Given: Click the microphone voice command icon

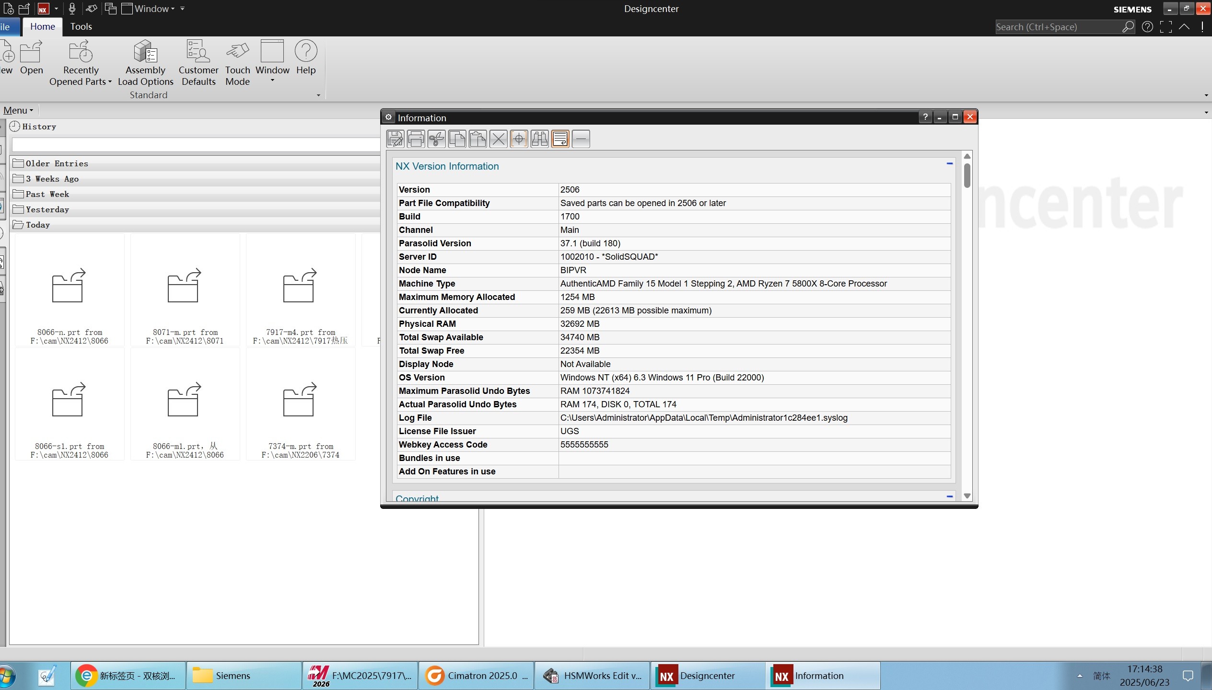Looking at the screenshot, I should pos(72,9).
